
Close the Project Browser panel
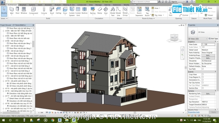coord(33,25)
